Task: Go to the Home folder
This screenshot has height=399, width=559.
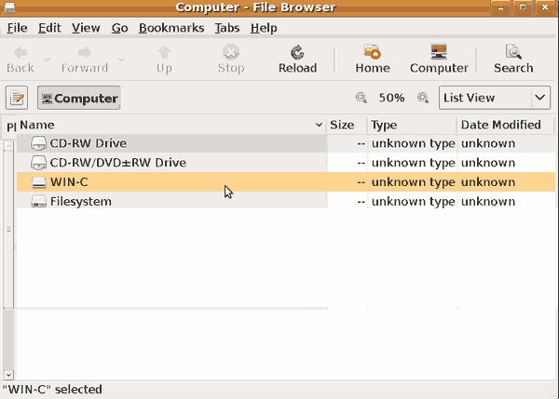Action: (x=373, y=60)
